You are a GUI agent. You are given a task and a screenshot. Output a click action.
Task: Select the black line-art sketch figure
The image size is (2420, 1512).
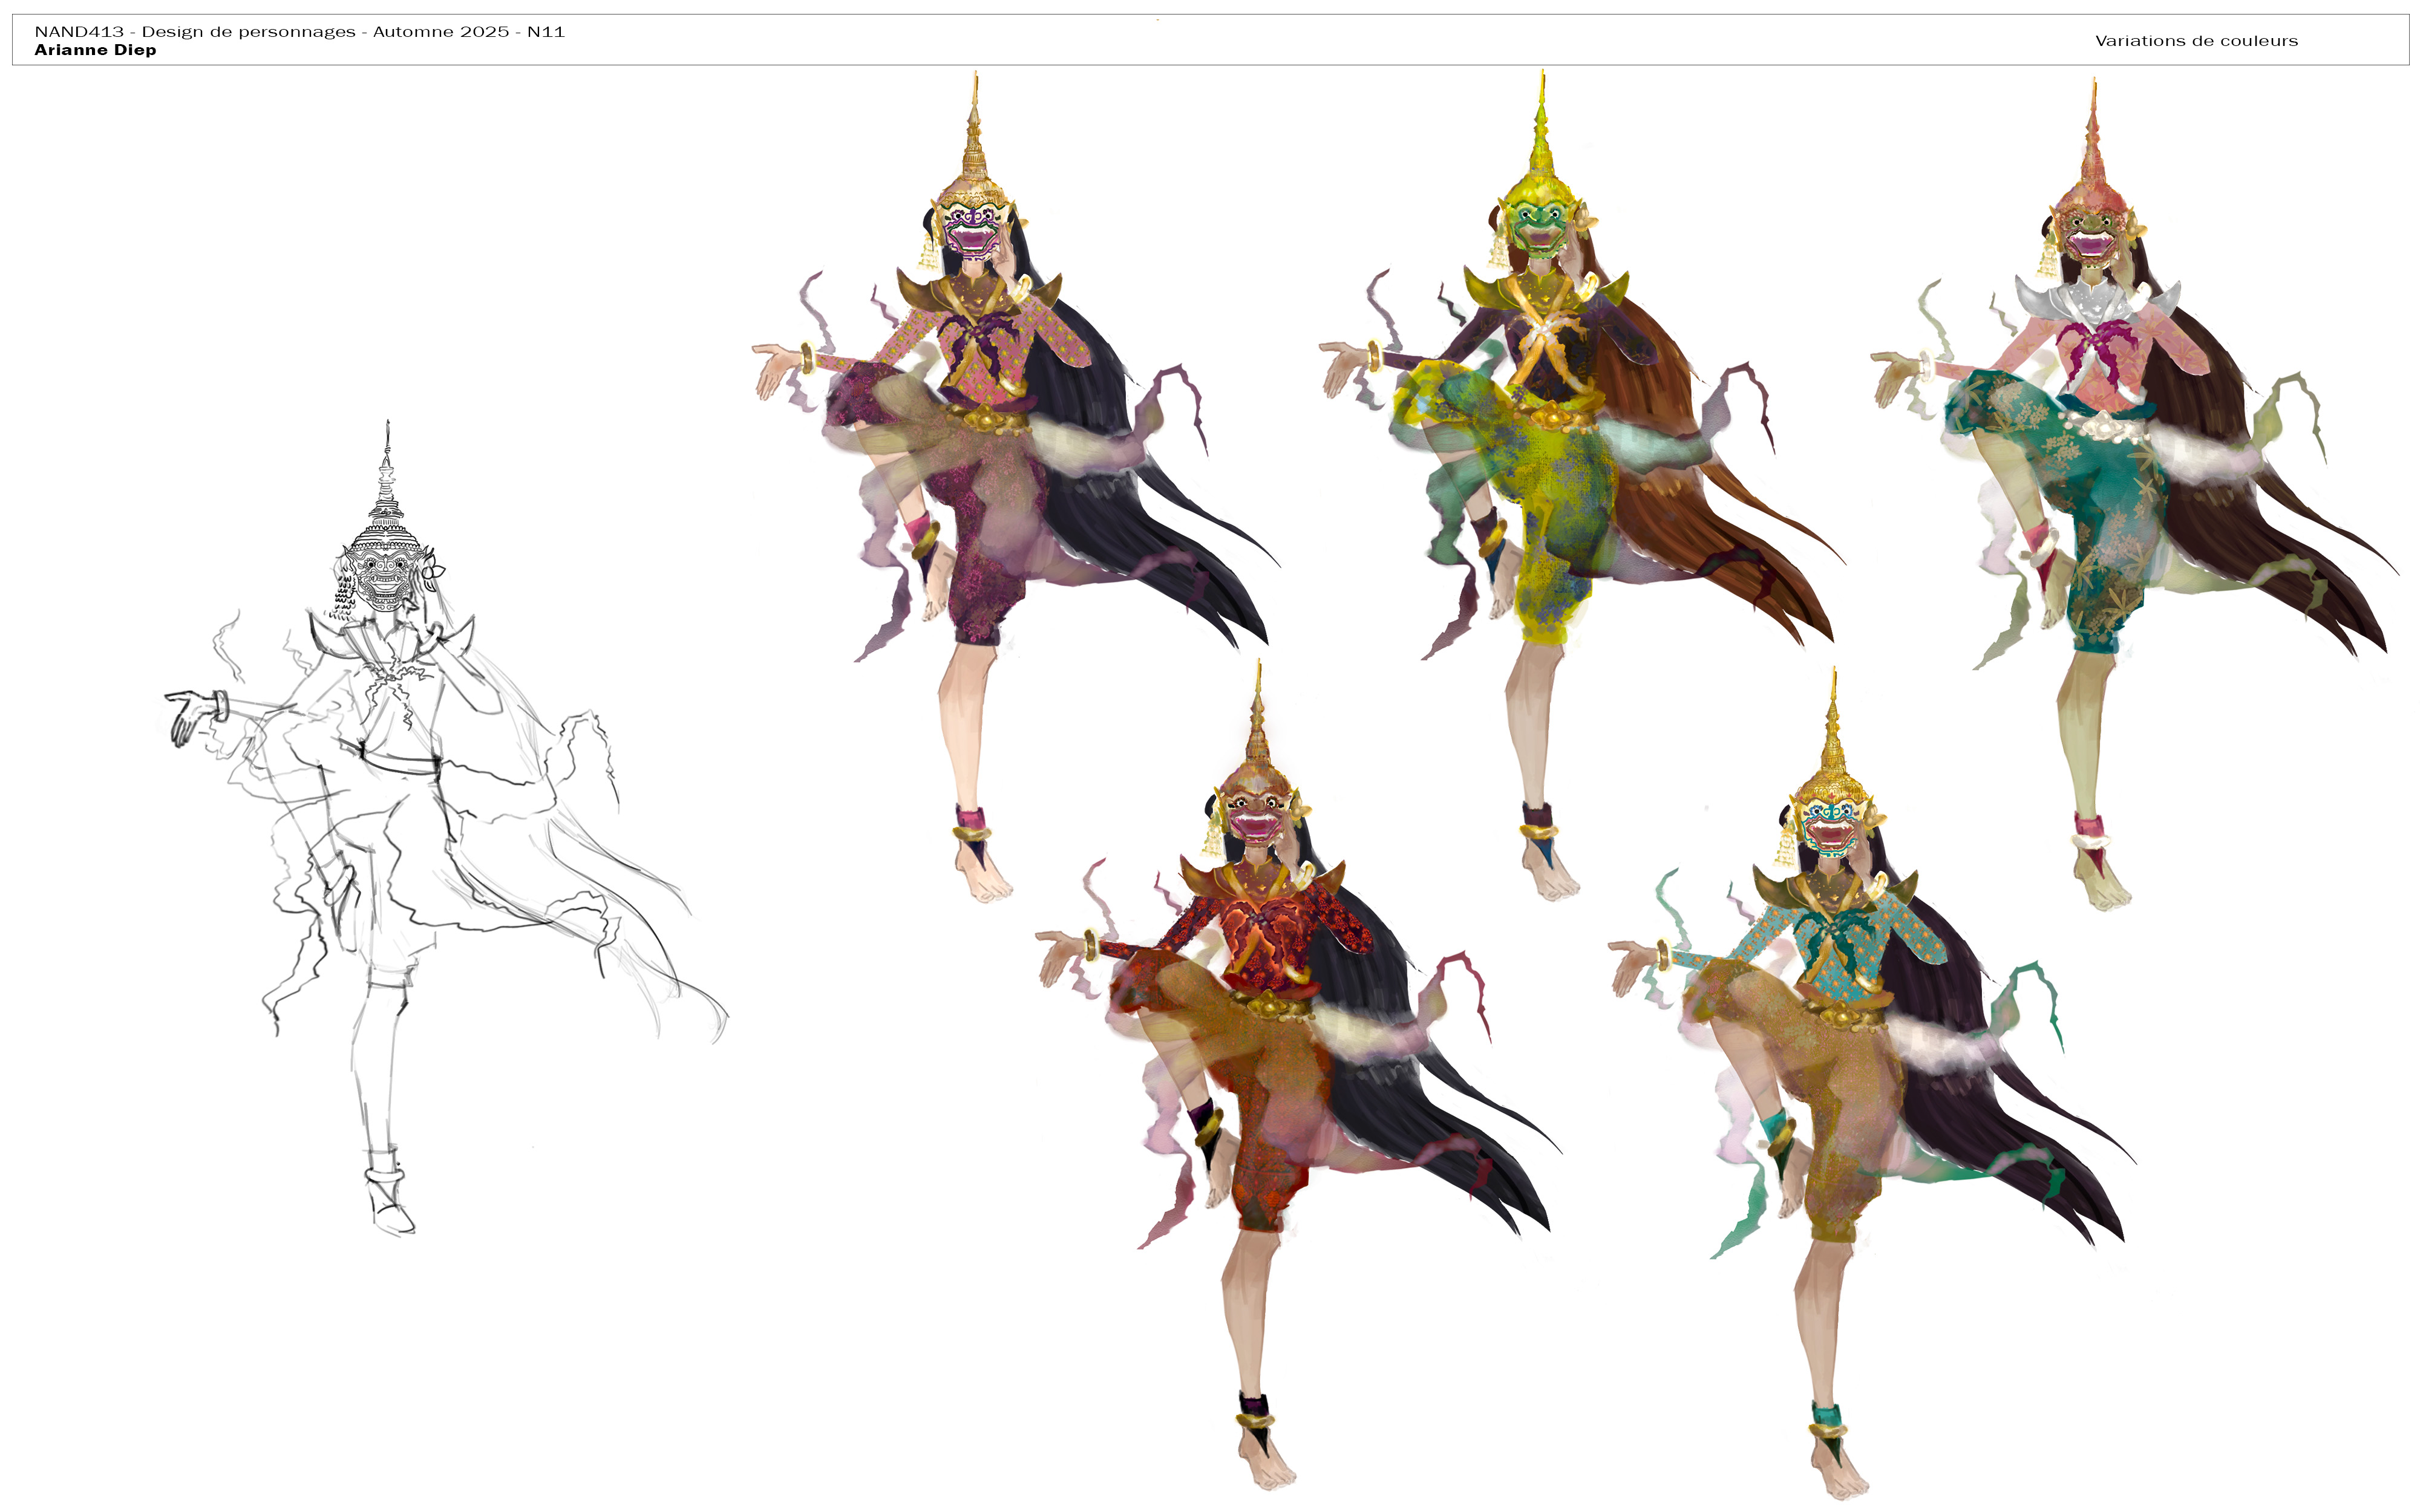445,828
